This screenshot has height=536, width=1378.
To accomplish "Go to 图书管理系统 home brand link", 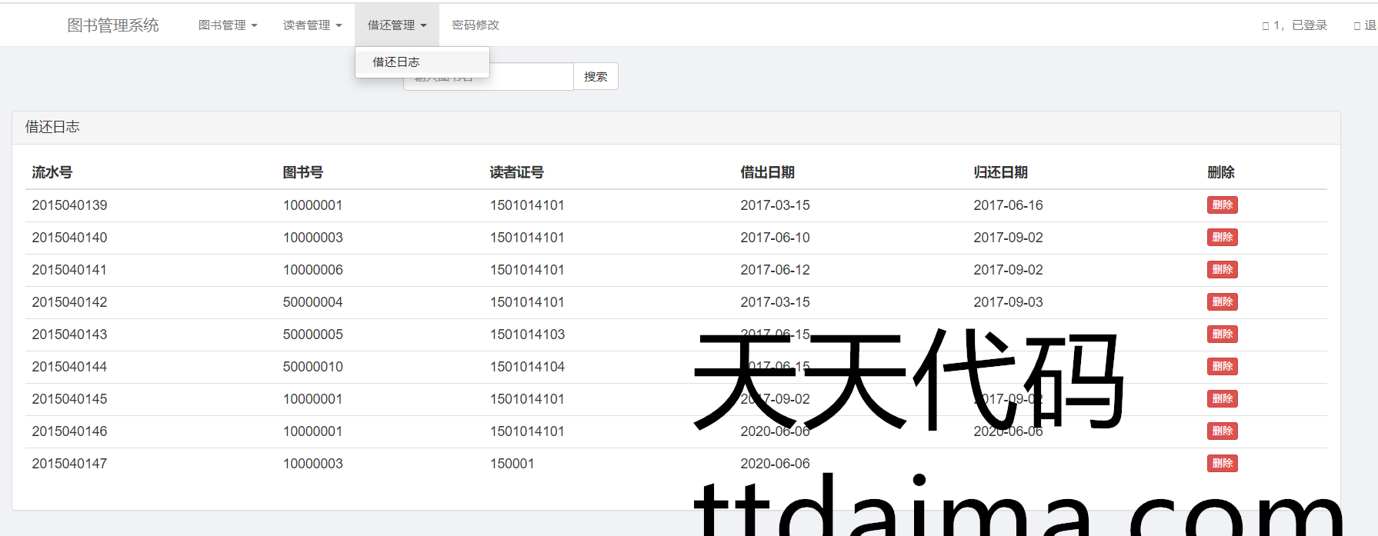I will pyautogui.click(x=113, y=25).
